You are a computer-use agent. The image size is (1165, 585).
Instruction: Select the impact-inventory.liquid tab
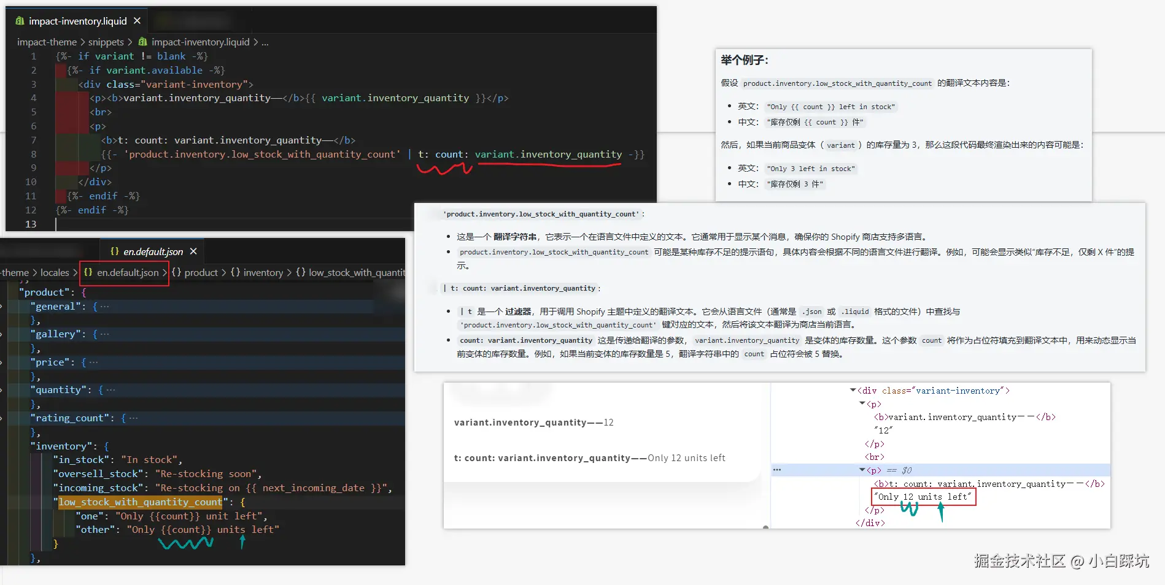pyautogui.click(x=77, y=21)
